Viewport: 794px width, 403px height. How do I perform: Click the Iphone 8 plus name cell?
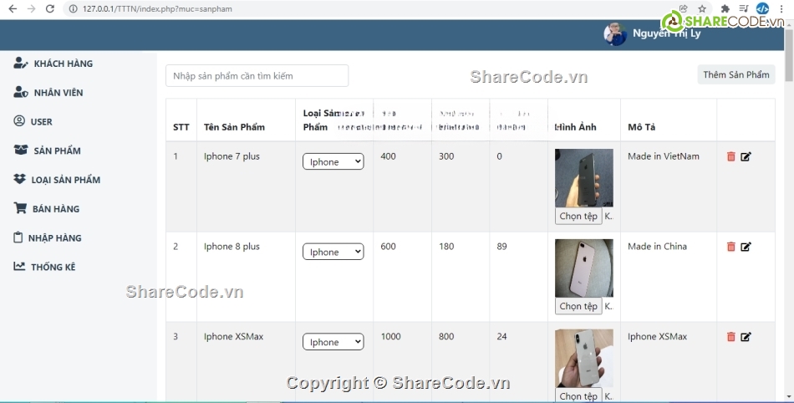[232, 246]
